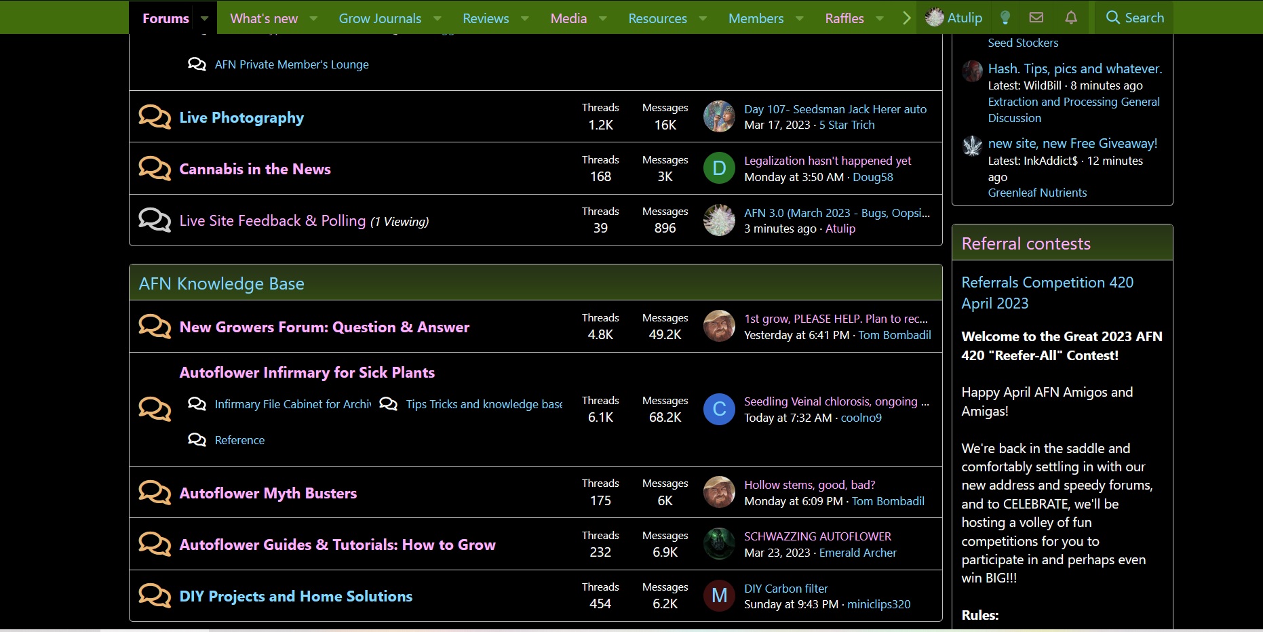Screen dimensions: 1263x632
Task: Click the AFN Private Member's Lounge icon
Action: (x=197, y=64)
